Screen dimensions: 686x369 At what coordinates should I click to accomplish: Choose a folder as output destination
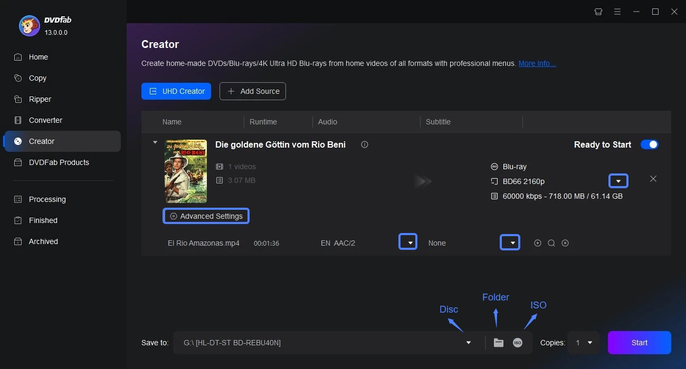(x=498, y=342)
